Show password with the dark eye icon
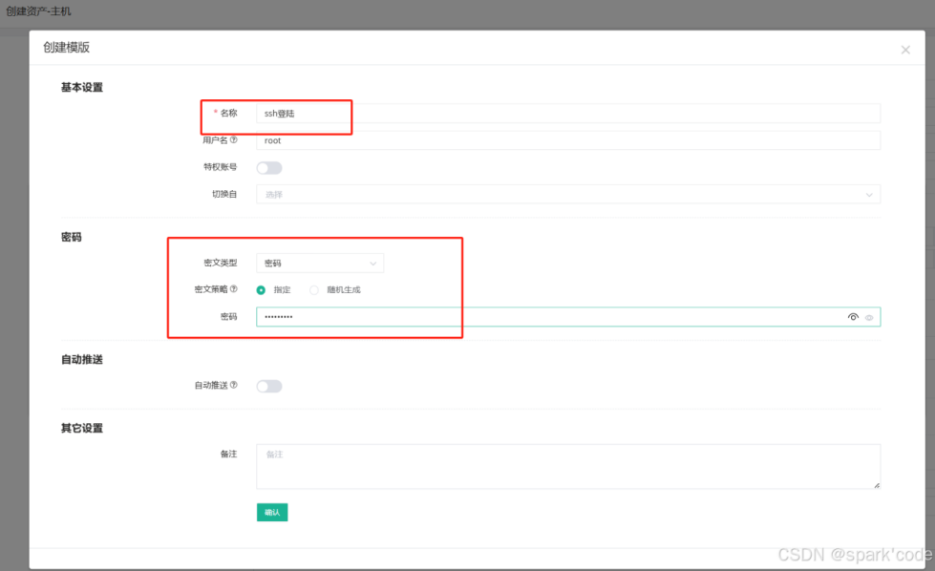Screen dimensions: 935x571 point(853,317)
